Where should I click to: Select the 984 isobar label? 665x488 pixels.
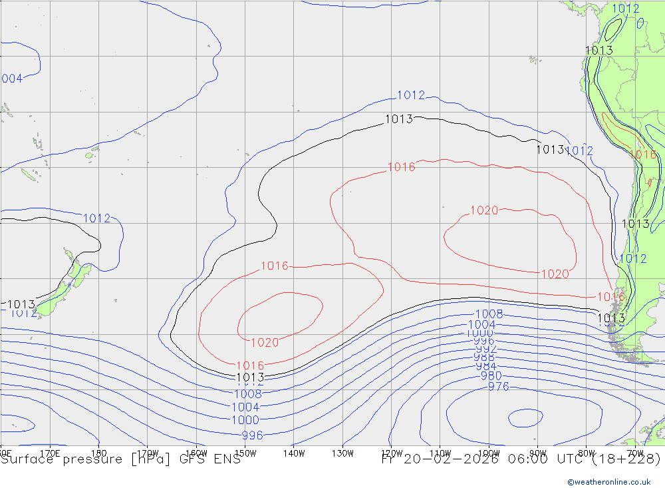pyautogui.click(x=486, y=366)
